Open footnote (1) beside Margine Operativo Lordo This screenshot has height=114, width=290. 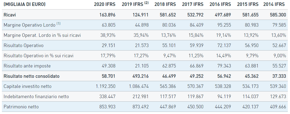tap(58, 24)
